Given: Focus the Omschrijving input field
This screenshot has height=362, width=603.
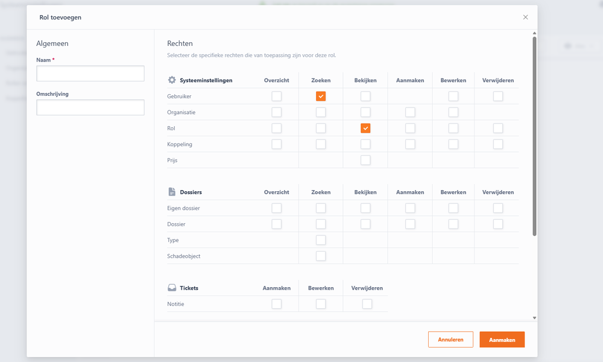Looking at the screenshot, I should (90, 107).
